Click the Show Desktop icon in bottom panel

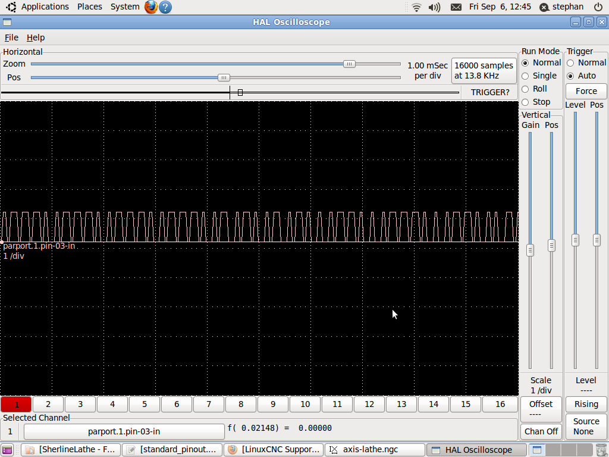7,450
